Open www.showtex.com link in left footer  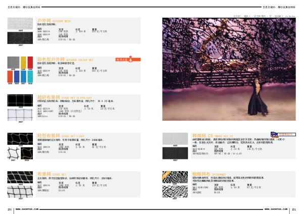tap(25, 208)
